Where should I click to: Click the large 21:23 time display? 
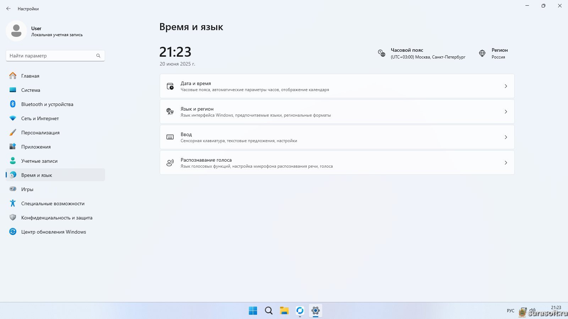click(175, 52)
